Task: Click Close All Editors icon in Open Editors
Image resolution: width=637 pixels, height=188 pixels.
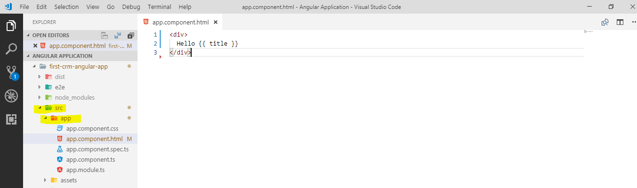Action: tap(130, 35)
